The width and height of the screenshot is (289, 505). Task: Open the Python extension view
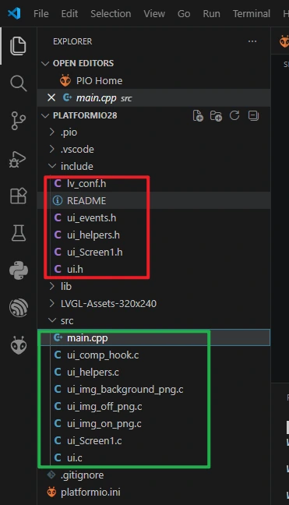19,270
